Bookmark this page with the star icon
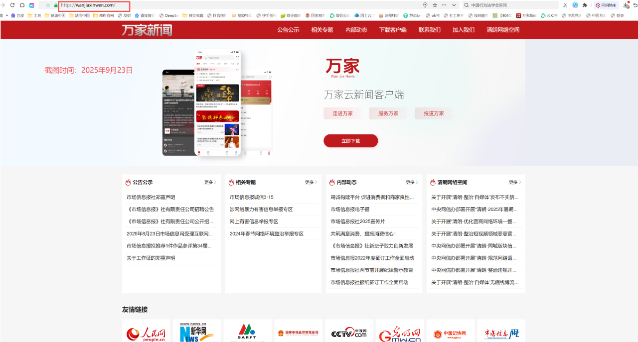Screen dimensions: 638x342 click(435, 5)
